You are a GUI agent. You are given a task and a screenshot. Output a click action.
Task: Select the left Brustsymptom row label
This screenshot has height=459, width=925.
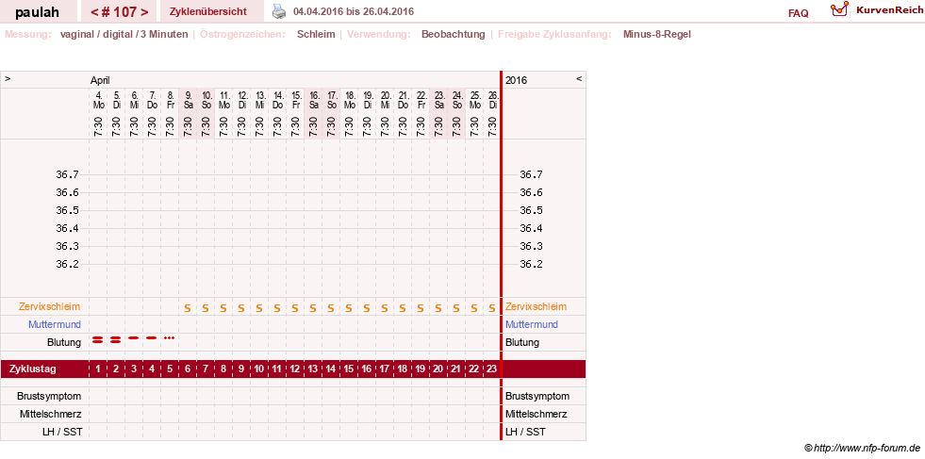(49, 396)
